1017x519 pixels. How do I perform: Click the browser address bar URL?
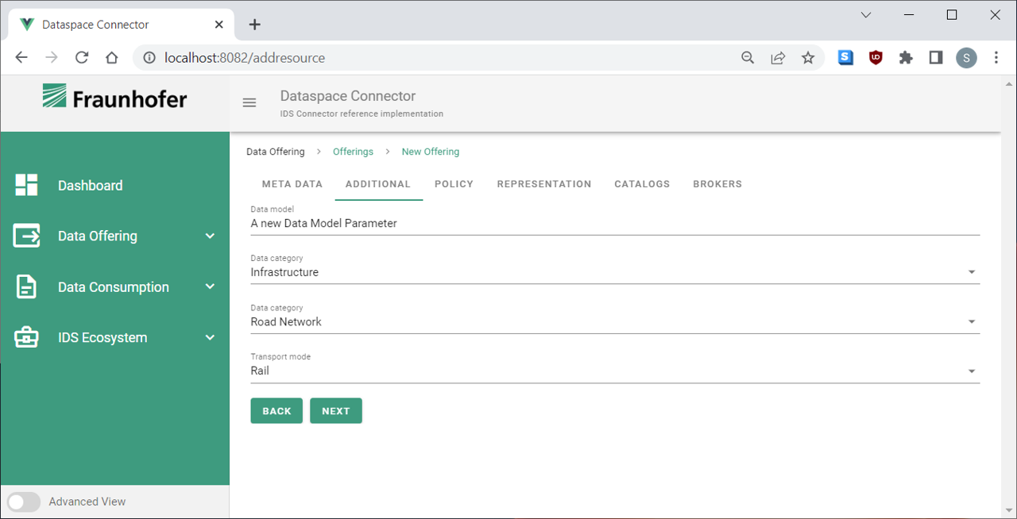point(245,58)
